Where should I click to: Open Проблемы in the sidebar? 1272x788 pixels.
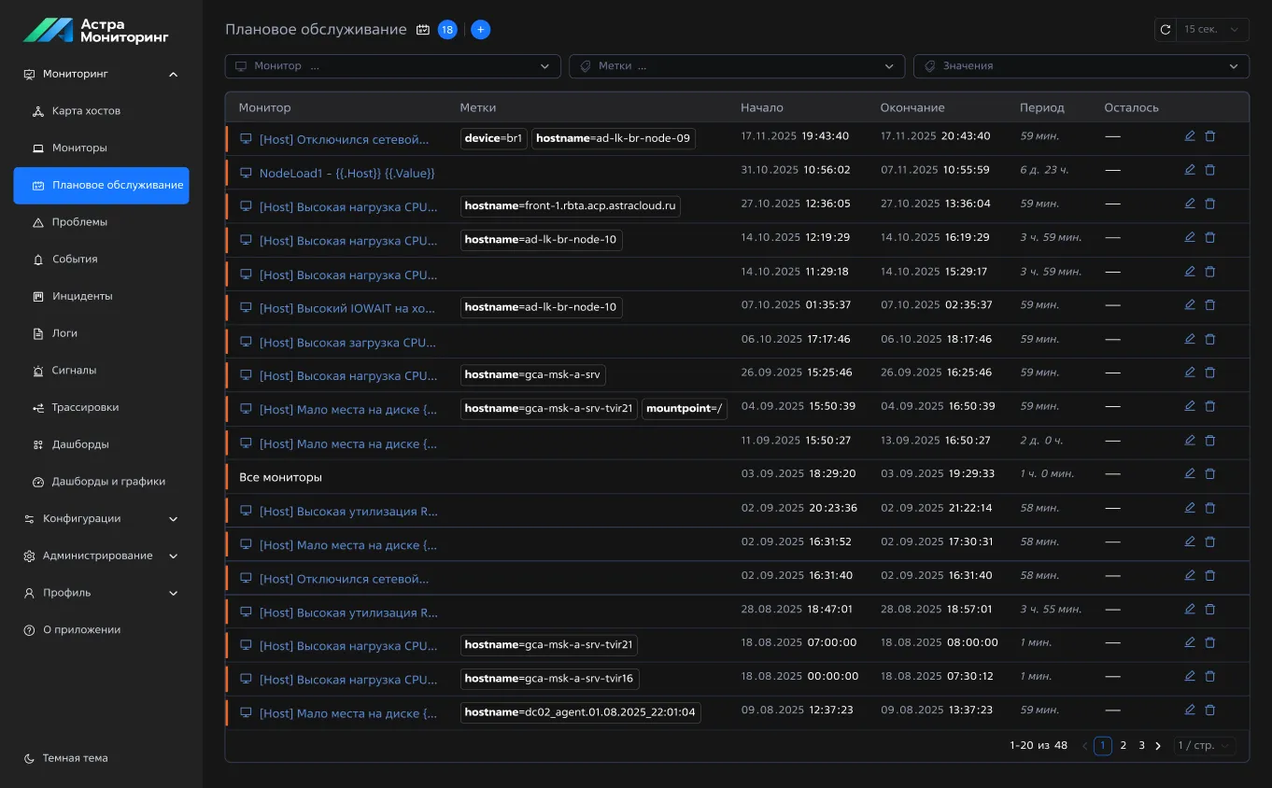79,222
